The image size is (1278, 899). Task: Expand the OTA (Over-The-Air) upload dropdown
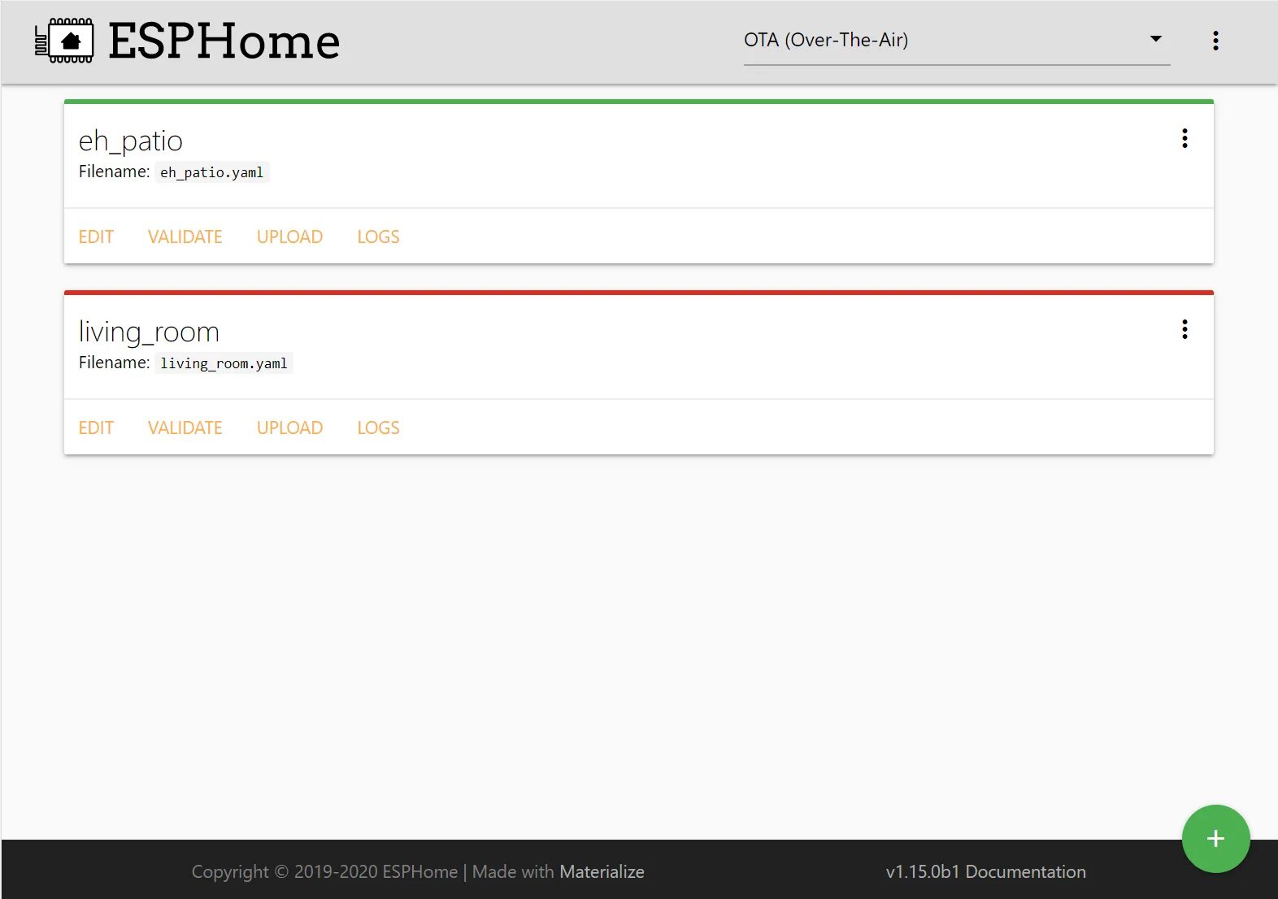pyautogui.click(x=957, y=41)
